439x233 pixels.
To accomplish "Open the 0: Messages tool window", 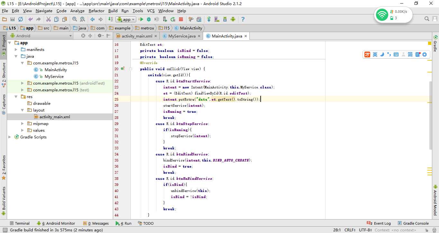I will coord(96,223).
